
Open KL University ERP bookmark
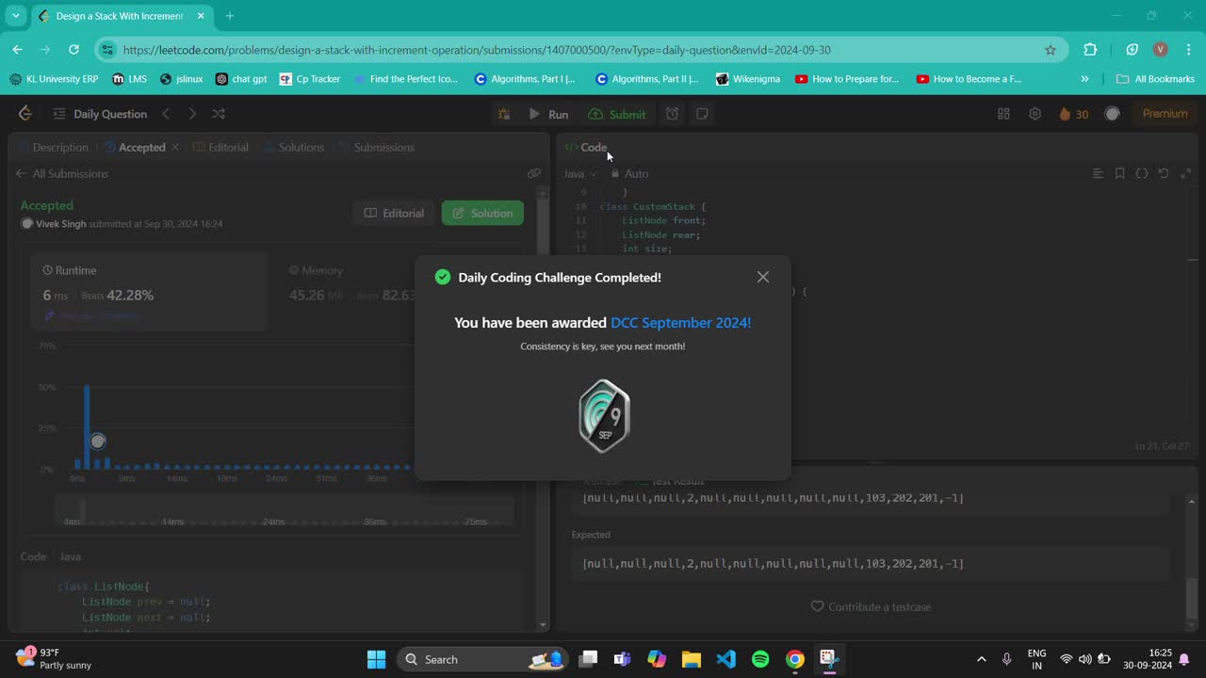point(54,79)
